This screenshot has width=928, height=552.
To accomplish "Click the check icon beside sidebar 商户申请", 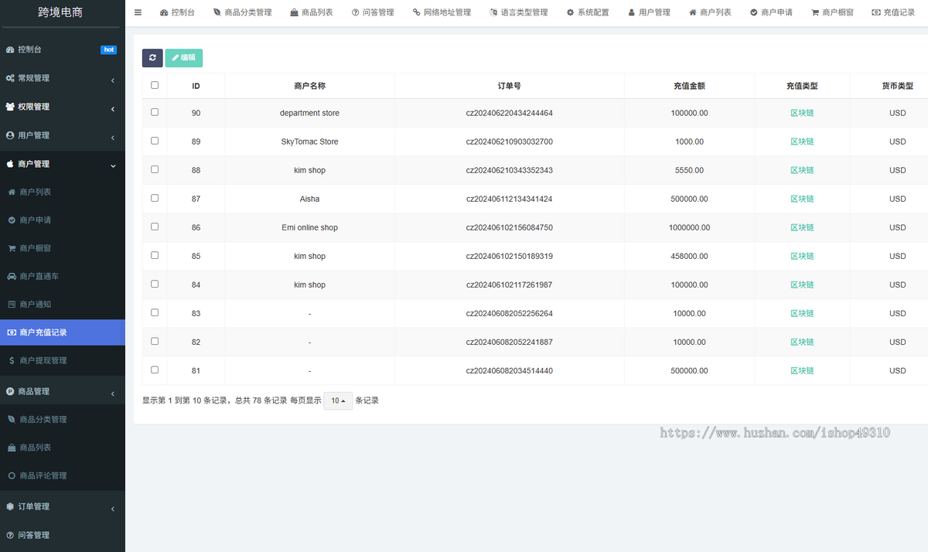I will [12, 220].
